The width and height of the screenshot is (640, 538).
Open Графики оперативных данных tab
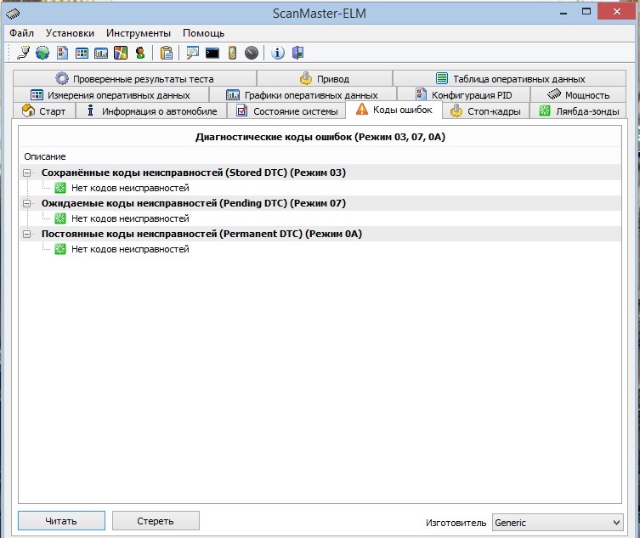303,94
